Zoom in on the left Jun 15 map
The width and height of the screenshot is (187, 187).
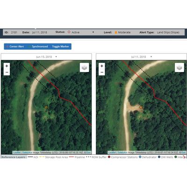[7, 66]
